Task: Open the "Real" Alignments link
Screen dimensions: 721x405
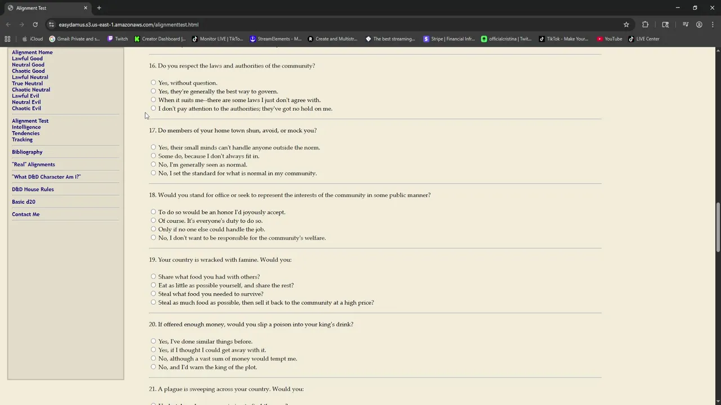Action: [x=33, y=164]
